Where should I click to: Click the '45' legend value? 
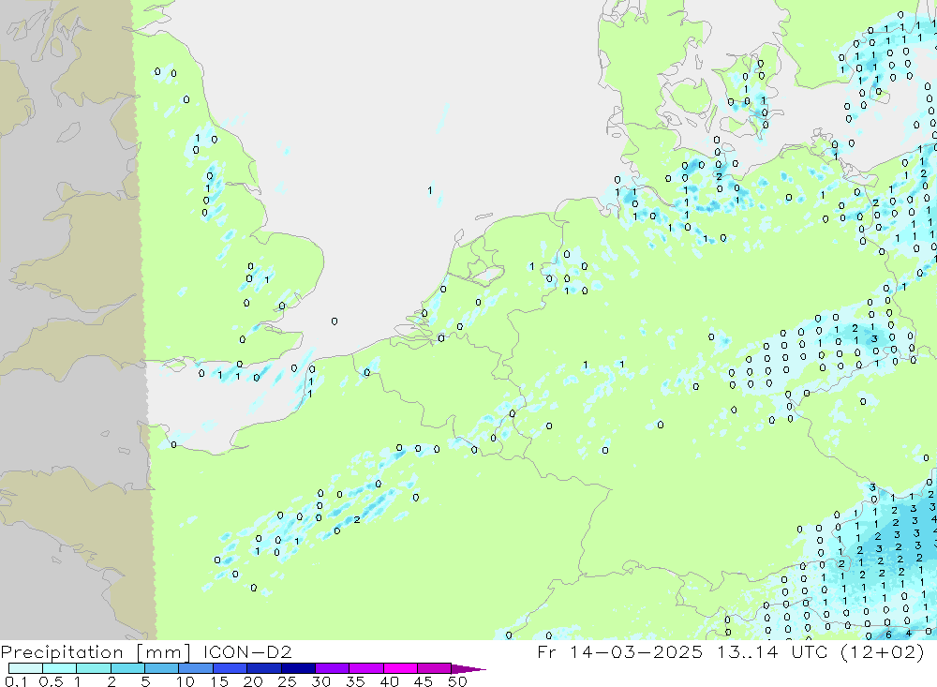click(x=424, y=681)
